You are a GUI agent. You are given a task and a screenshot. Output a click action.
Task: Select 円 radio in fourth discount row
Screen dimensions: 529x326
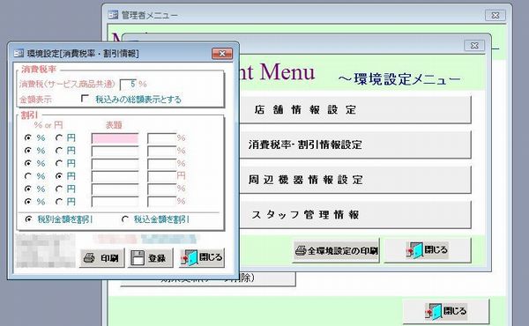59,176
